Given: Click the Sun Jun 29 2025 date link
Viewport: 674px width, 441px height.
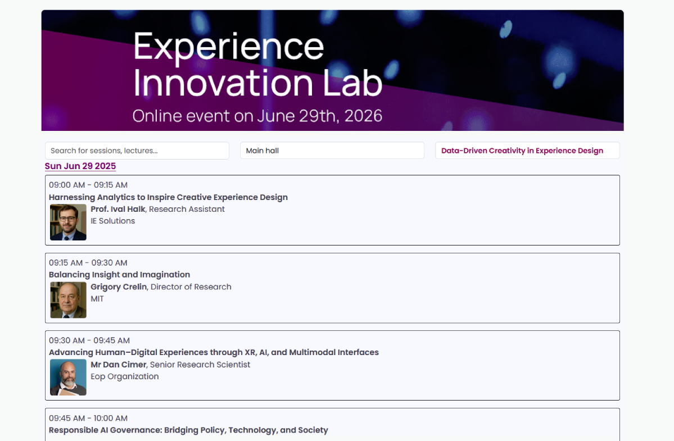Looking at the screenshot, I should [80, 166].
